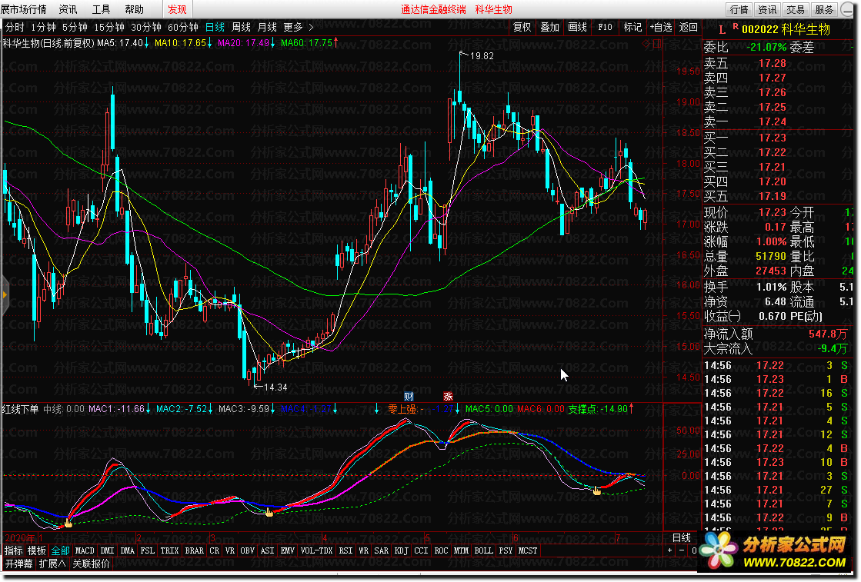The image size is (861, 582).
Task: Switch indicator to DMI
Action: click(107, 550)
